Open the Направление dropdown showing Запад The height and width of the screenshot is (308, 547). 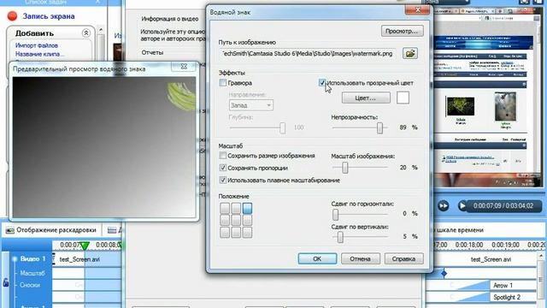point(250,105)
